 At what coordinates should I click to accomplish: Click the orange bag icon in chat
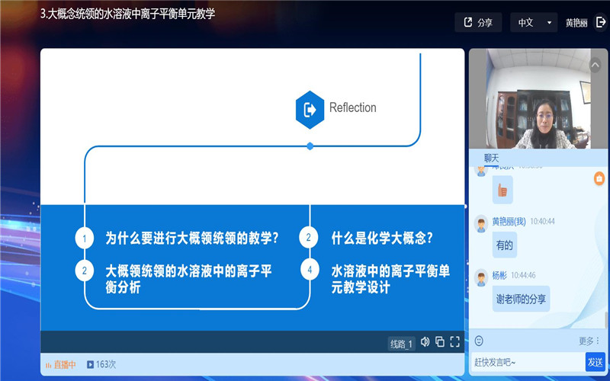pyautogui.click(x=599, y=178)
